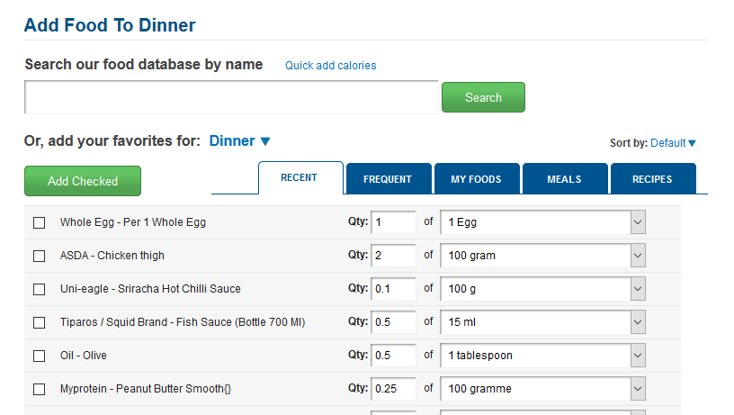Viewport: 734px width, 415px height.
Task: Open the My Foods tab
Action: click(x=476, y=179)
